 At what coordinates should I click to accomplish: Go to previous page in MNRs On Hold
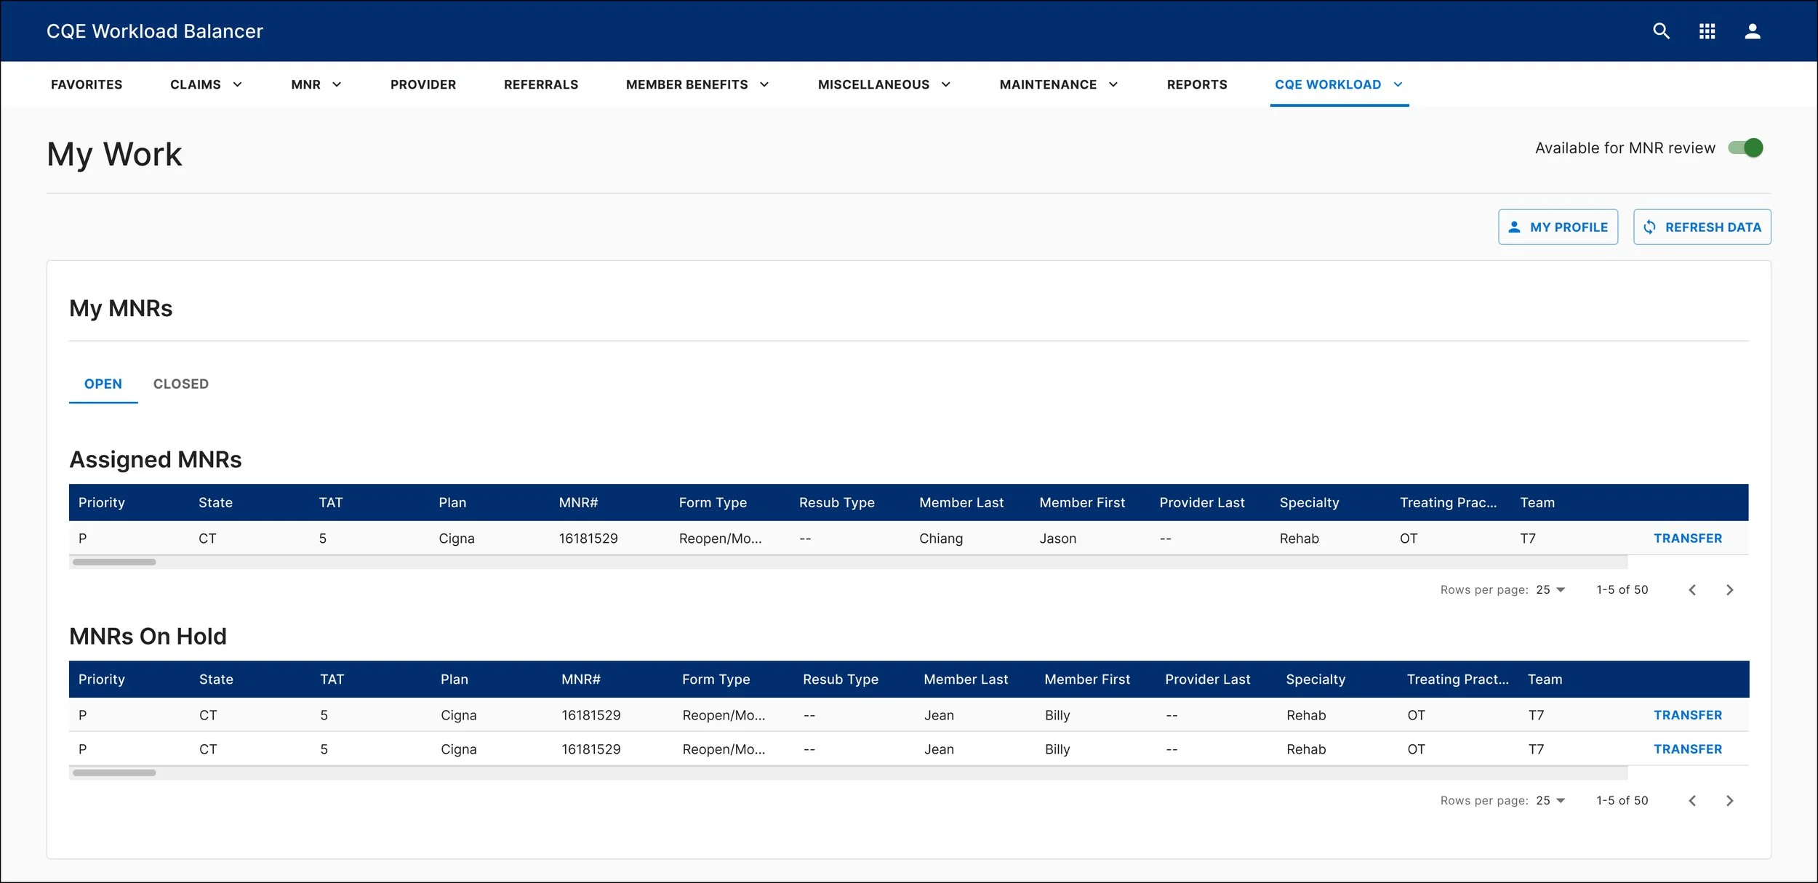tap(1692, 801)
